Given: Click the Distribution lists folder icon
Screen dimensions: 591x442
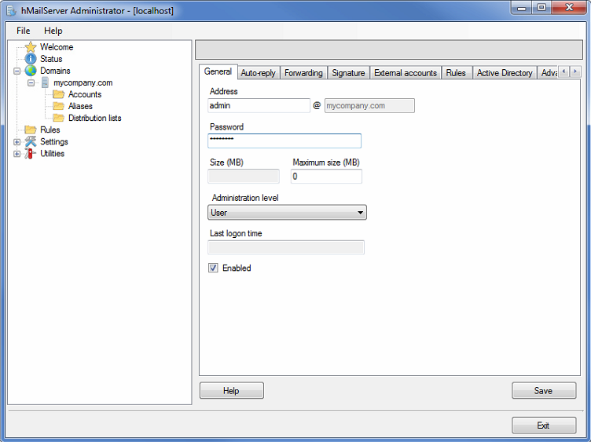Looking at the screenshot, I should (58, 118).
